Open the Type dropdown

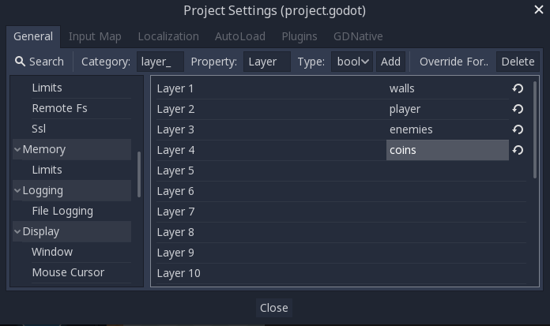[x=352, y=62]
